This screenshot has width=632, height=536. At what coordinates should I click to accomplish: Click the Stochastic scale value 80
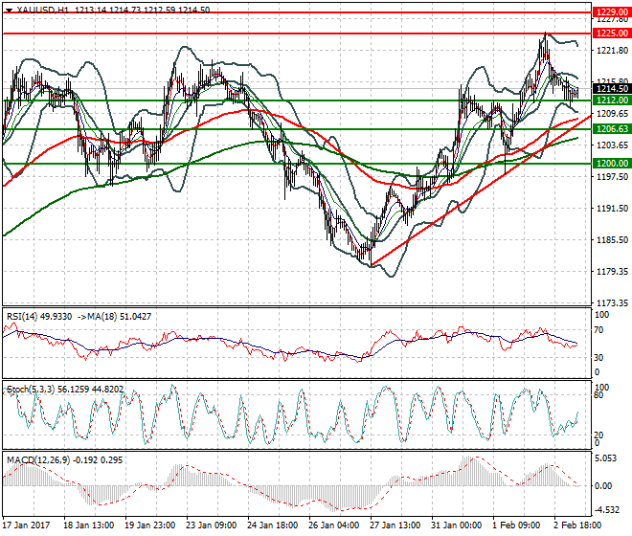(x=599, y=395)
